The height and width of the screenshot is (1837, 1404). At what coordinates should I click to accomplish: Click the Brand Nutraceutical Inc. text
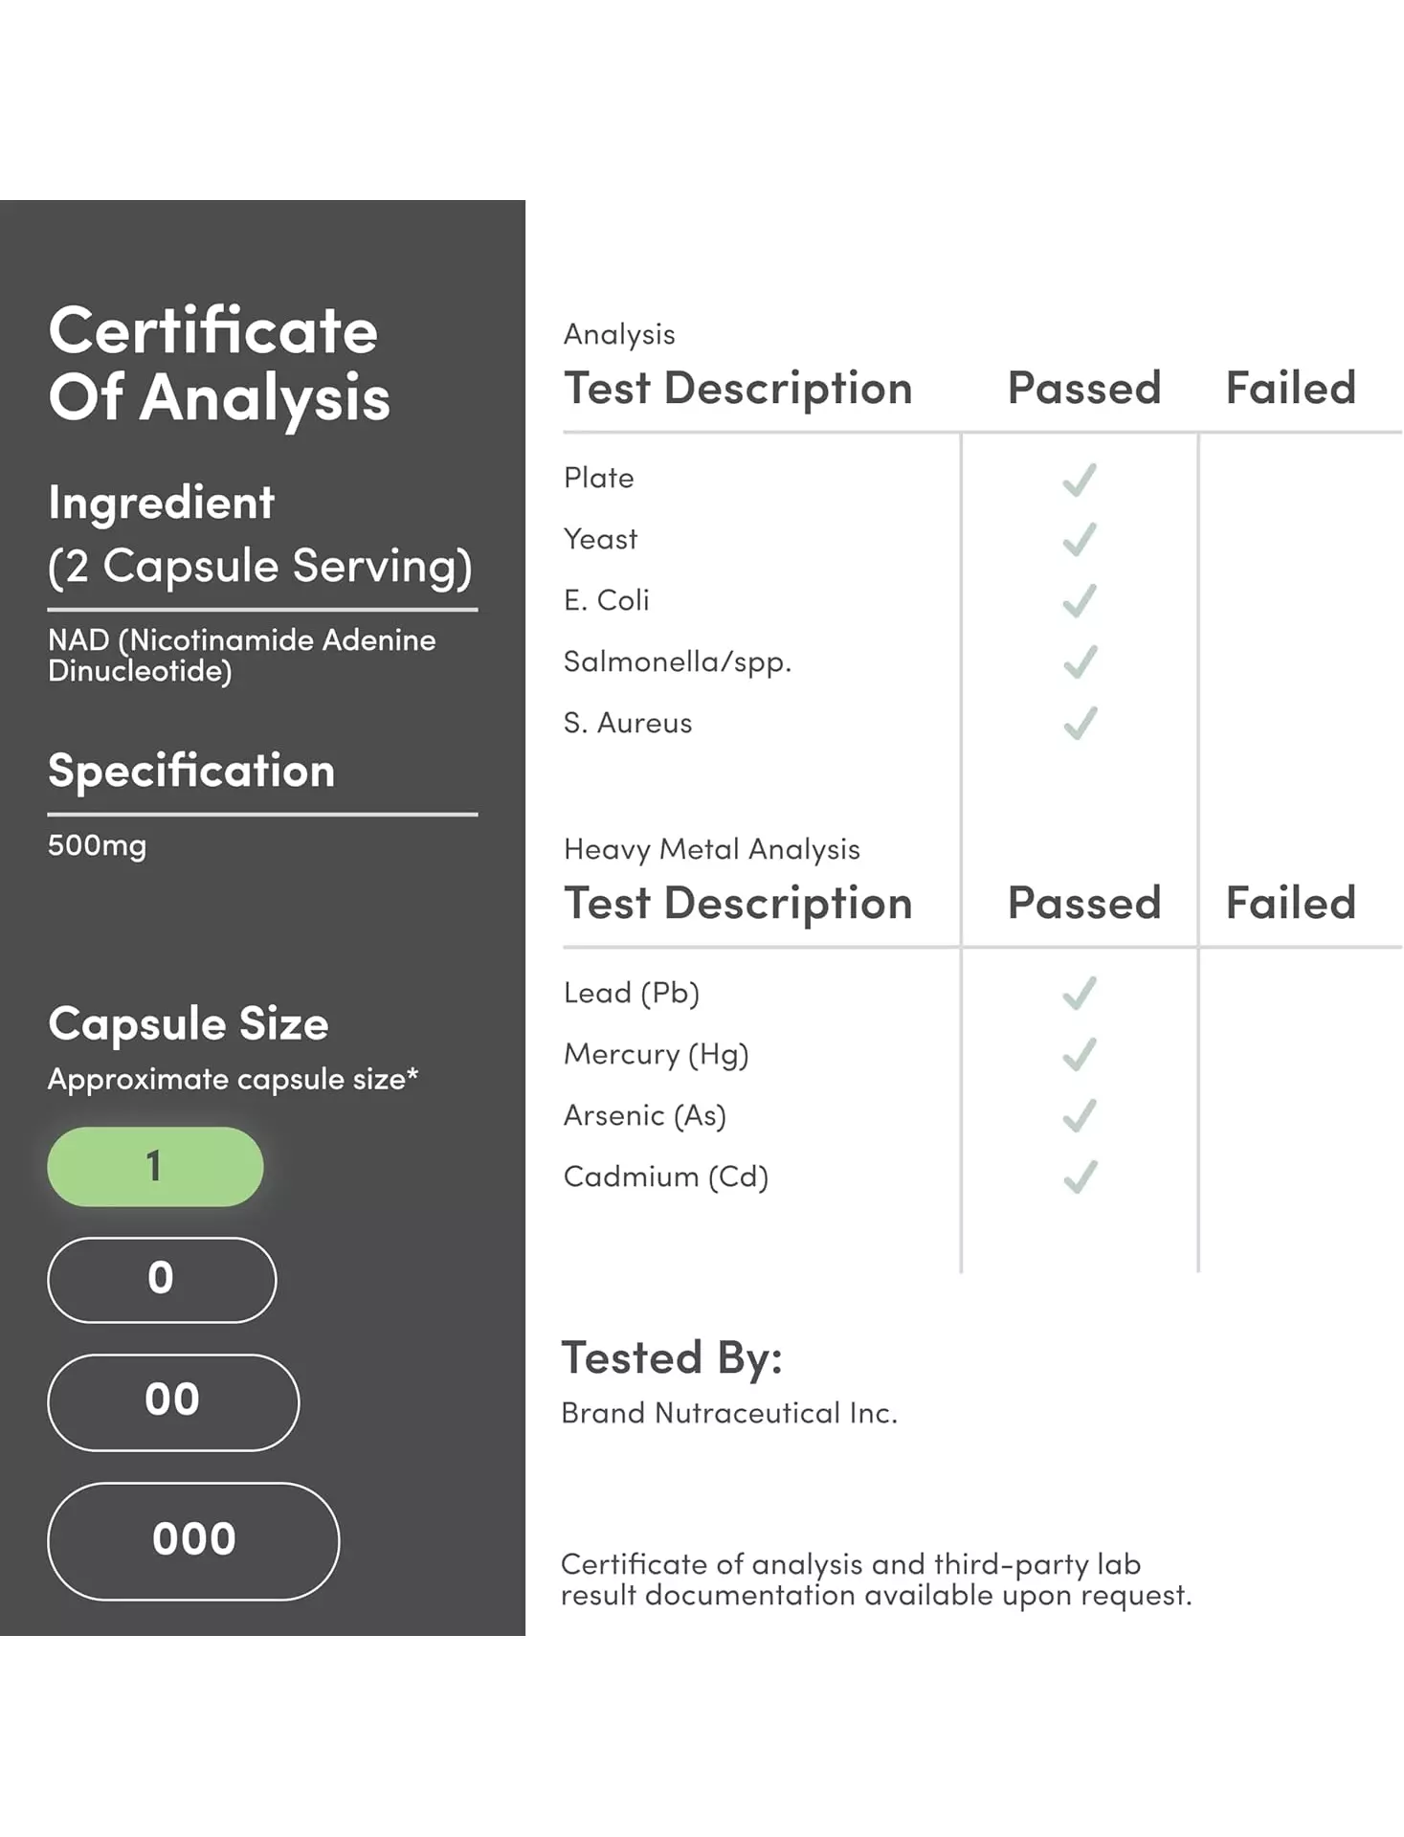click(729, 1413)
